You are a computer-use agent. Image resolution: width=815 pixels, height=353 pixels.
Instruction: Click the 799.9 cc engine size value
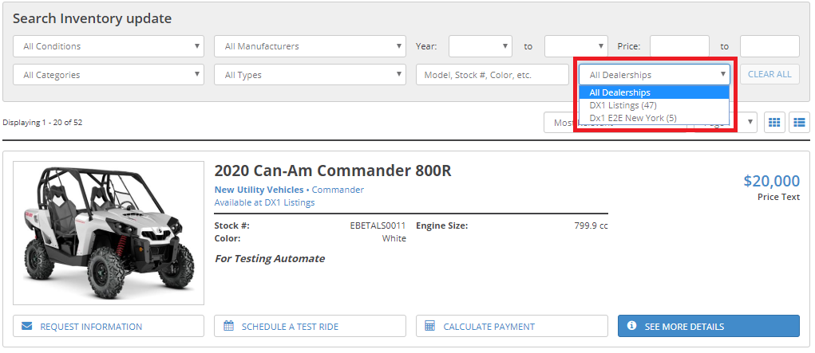click(591, 226)
